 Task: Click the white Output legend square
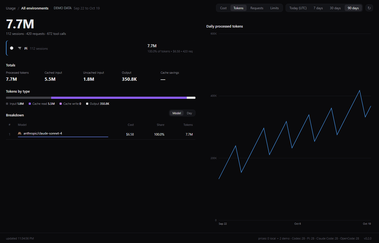click(87, 104)
